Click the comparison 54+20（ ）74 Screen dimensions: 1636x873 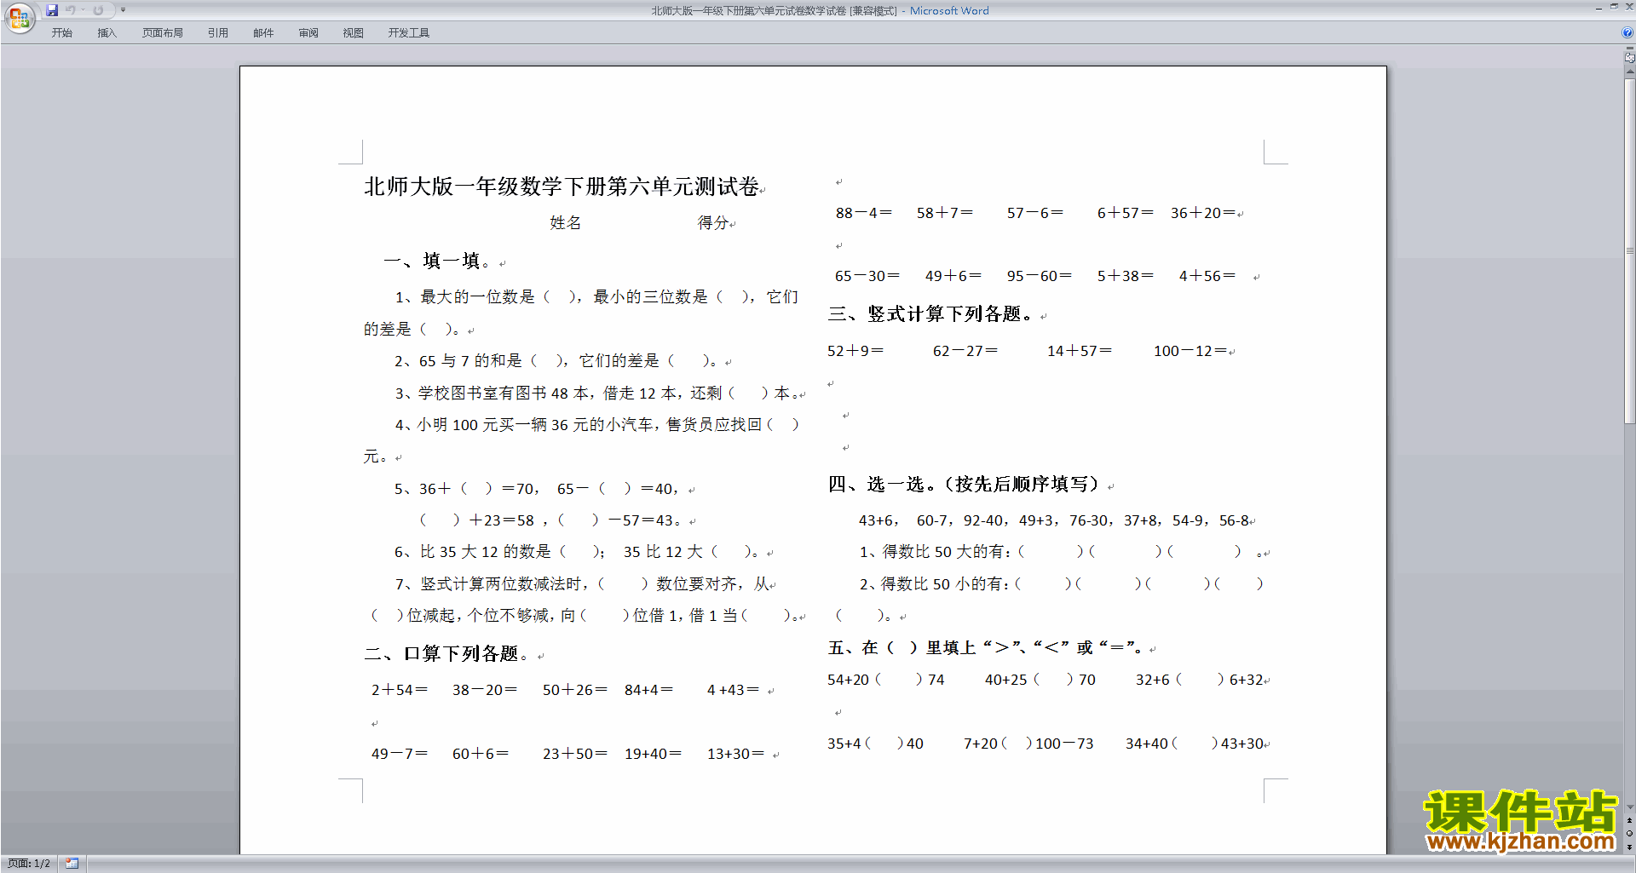tap(886, 680)
